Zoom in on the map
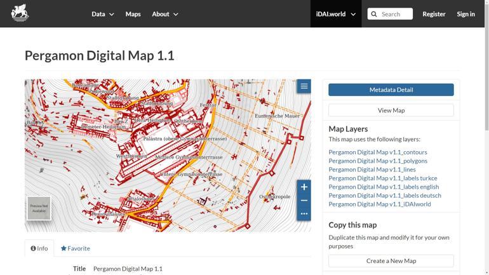489x275 pixels. click(x=304, y=187)
